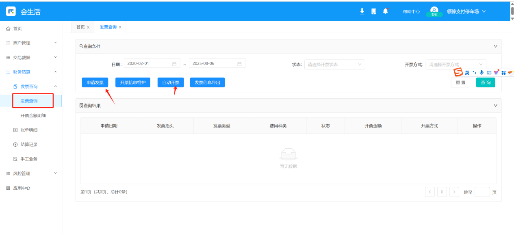
Task: Open the notifications bell
Action: [x=385, y=11]
